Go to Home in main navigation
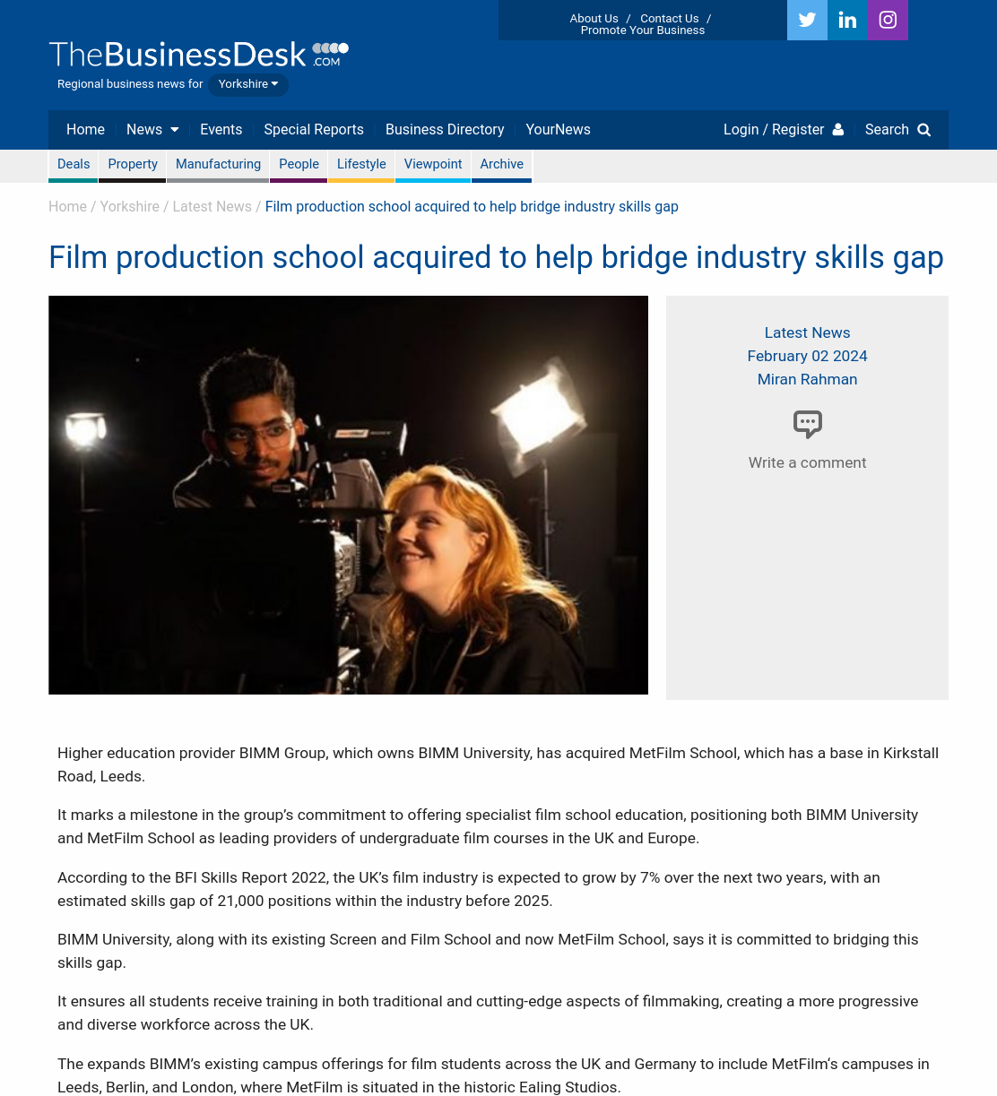 click(85, 130)
